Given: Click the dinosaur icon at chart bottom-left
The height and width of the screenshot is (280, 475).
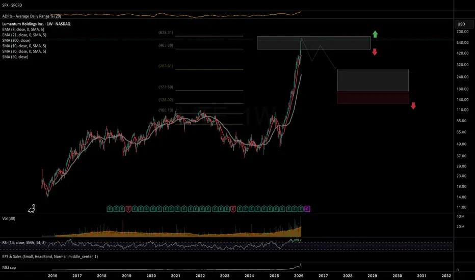Looking at the screenshot, I should 32,208.
